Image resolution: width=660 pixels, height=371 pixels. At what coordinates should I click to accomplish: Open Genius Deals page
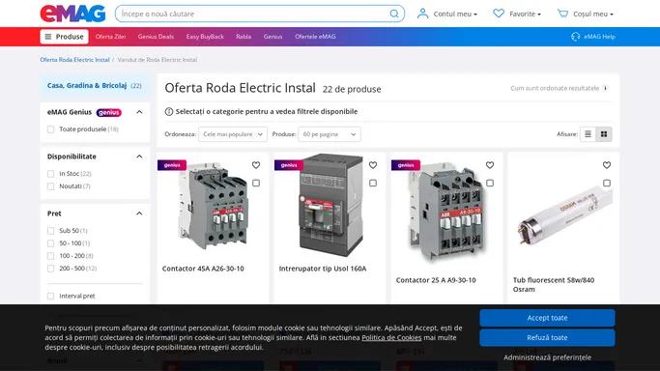coord(156,37)
